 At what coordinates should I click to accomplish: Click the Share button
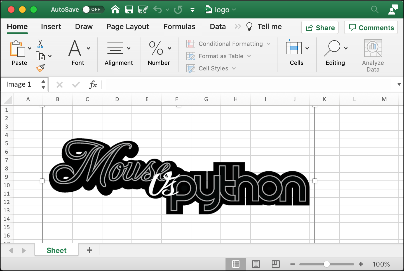pos(320,27)
